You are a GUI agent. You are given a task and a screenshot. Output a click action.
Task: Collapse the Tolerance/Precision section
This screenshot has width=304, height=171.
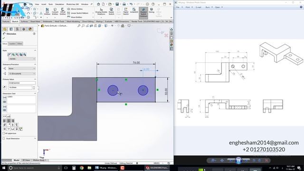(x=35, y=64)
